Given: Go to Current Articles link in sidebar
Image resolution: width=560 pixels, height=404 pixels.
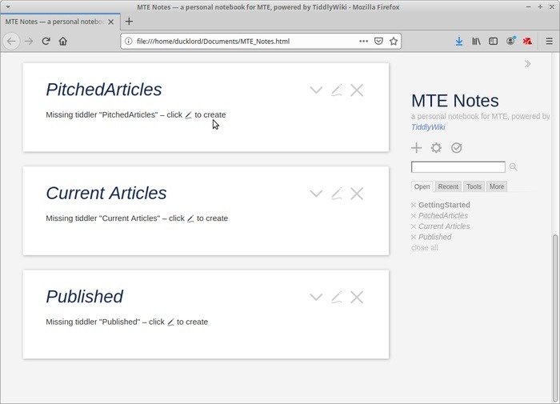Looking at the screenshot, I should 444,226.
